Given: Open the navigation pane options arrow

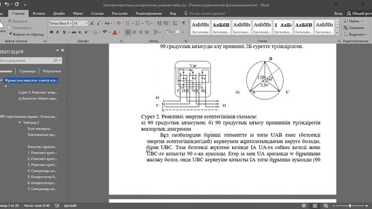Looking at the screenshot, I should [x=57, y=51].
